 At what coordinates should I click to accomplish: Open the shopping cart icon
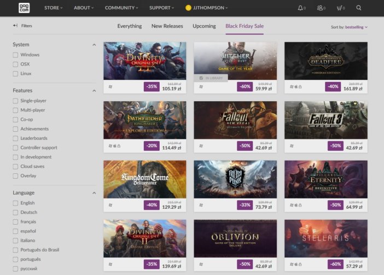tap(339, 8)
